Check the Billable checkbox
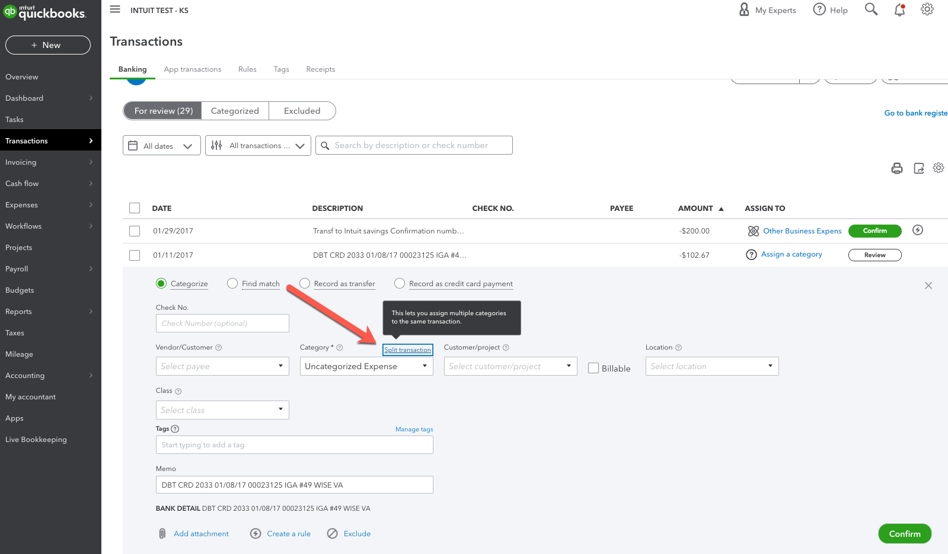Screen dimensions: 948x554 click(x=593, y=368)
